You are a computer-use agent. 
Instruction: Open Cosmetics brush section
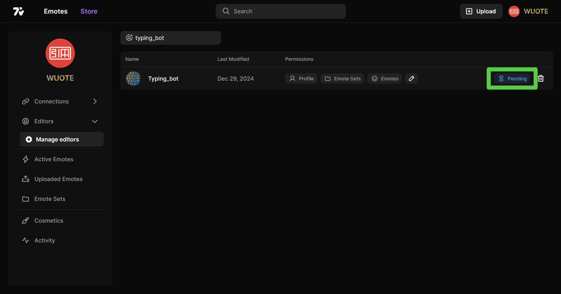(x=49, y=221)
